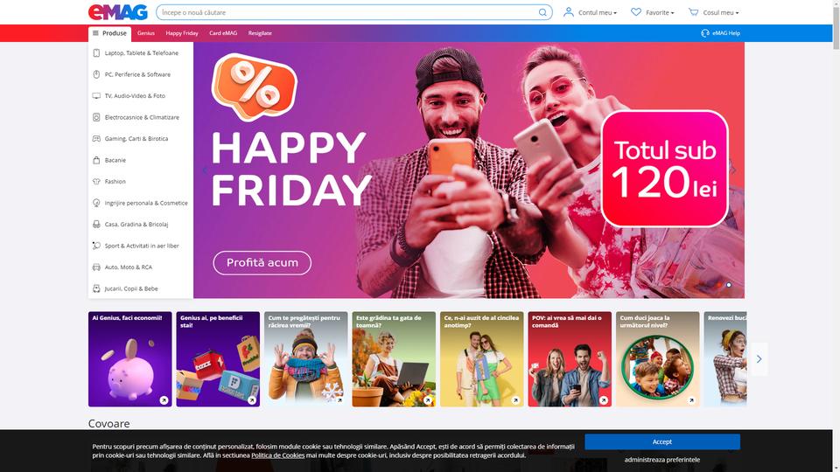Select Laptop, Tablete & Telefoane category
The height and width of the screenshot is (472, 840).
[x=141, y=53]
